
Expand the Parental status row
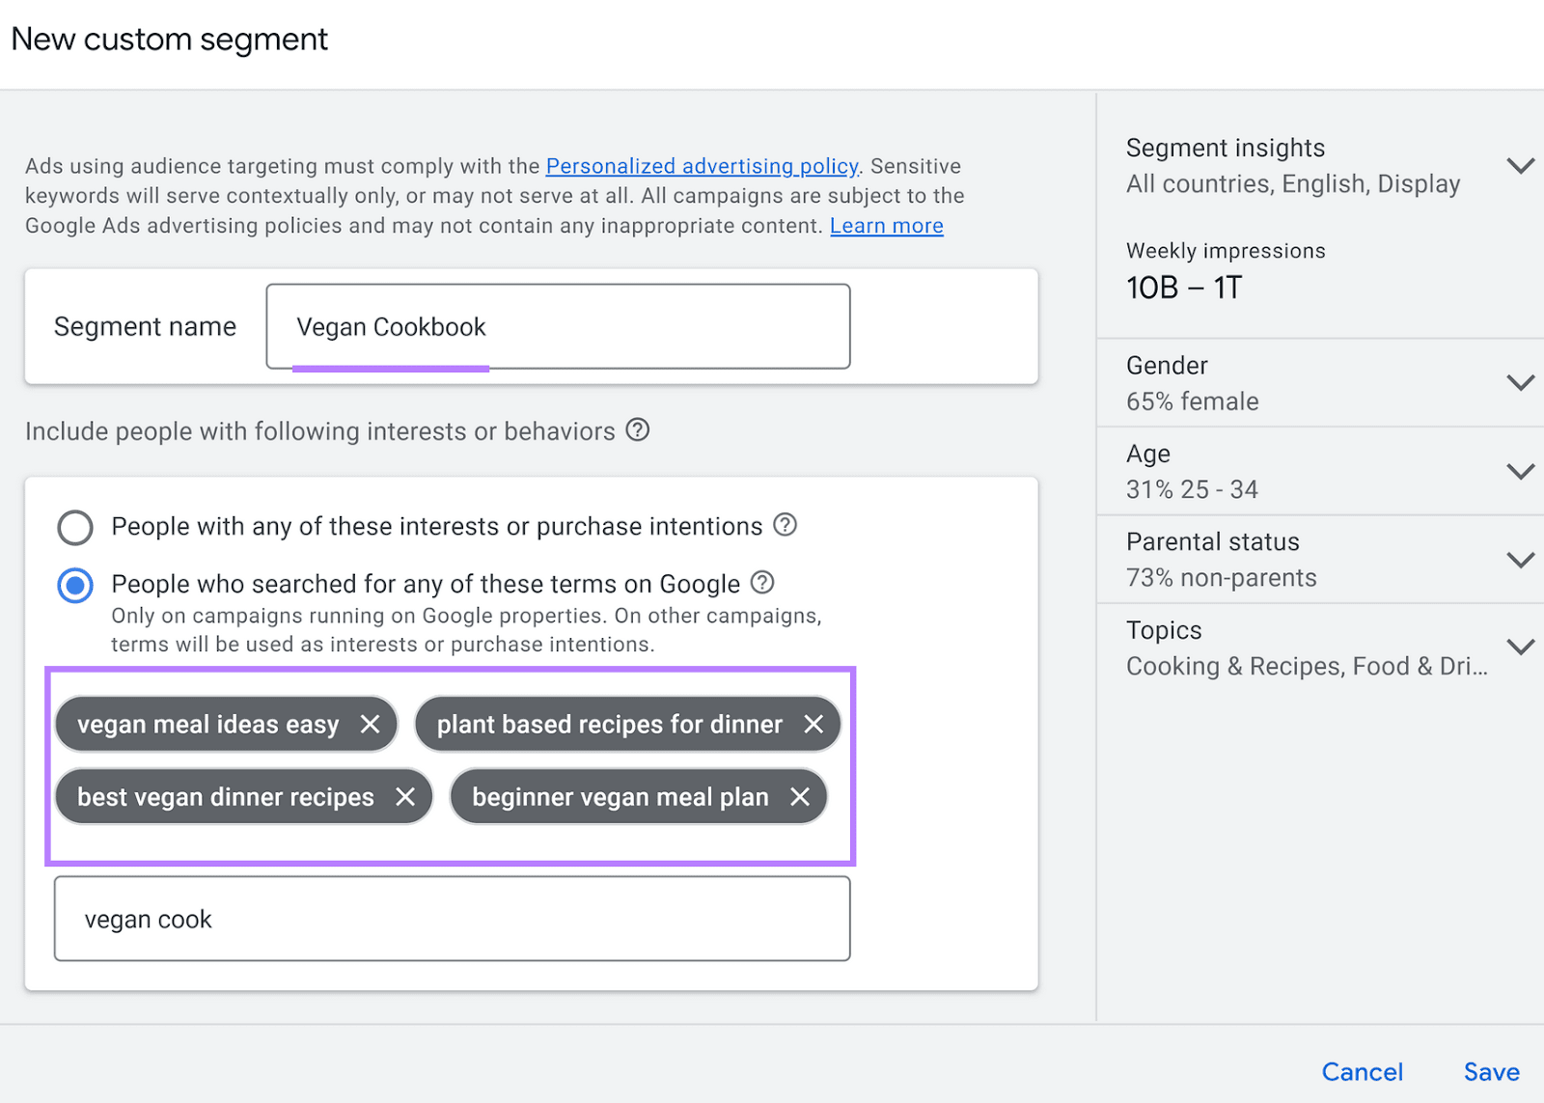1520,560
